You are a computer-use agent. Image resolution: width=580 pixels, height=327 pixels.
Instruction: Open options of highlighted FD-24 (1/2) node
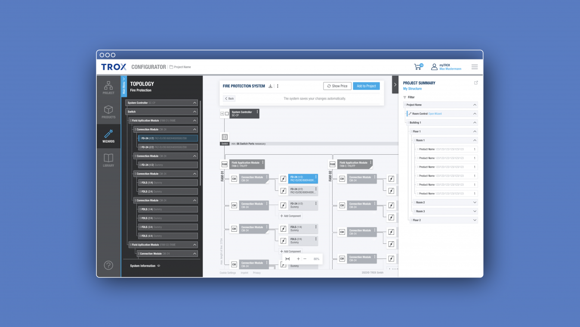click(316, 177)
